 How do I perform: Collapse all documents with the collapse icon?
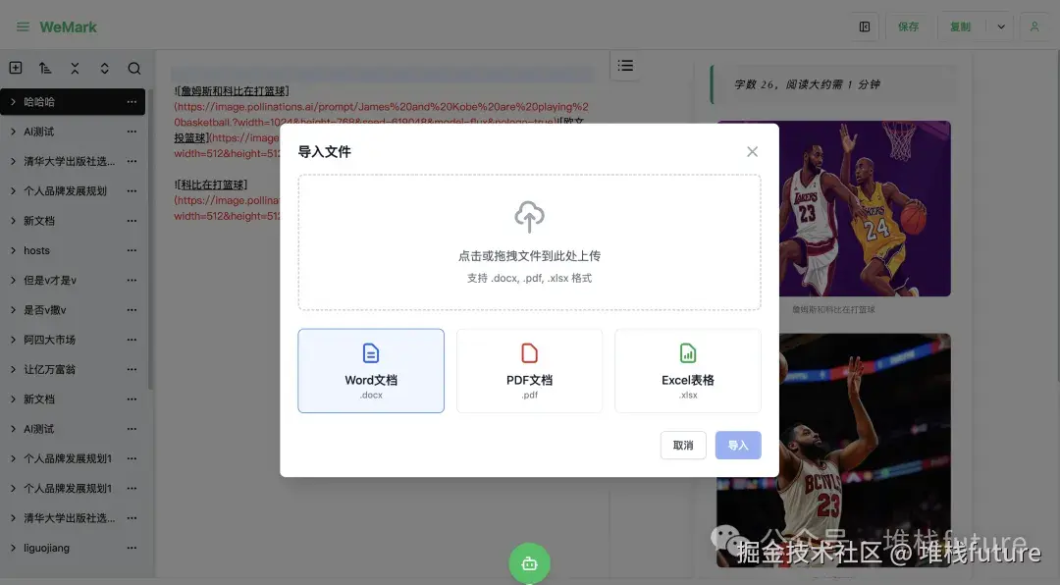click(x=75, y=67)
